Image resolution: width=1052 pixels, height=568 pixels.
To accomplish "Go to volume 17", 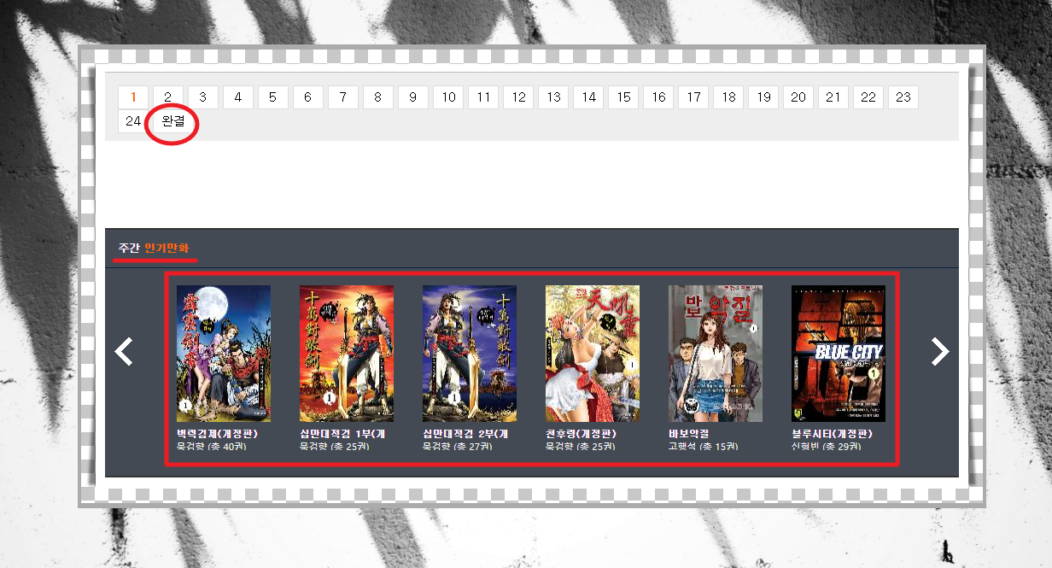I will [x=693, y=97].
